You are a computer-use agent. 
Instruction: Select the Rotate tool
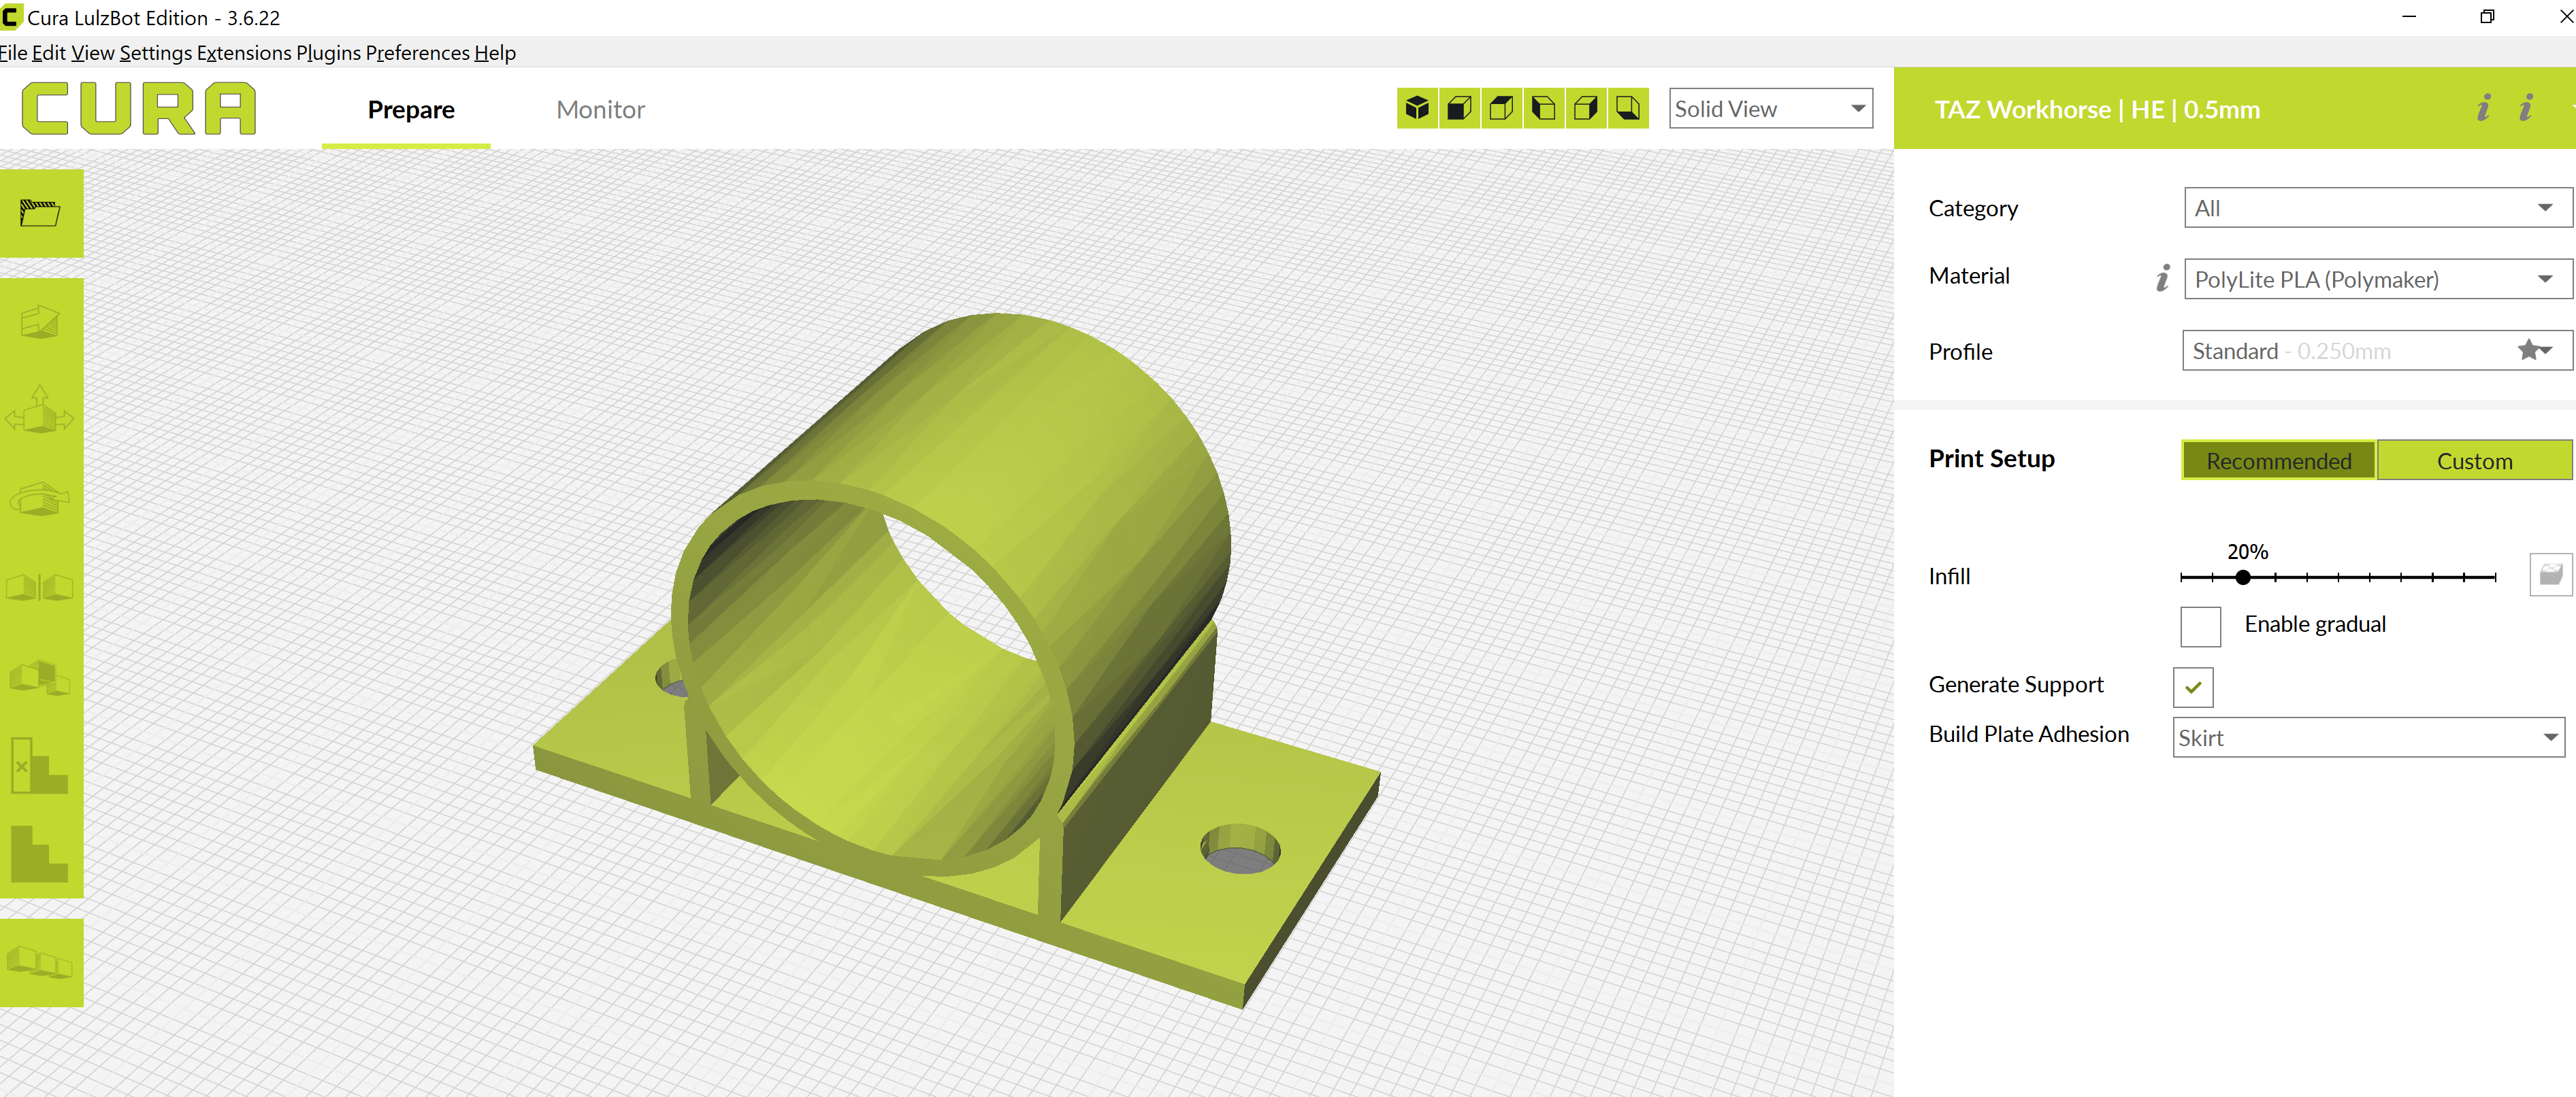click(x=42, y=500)
